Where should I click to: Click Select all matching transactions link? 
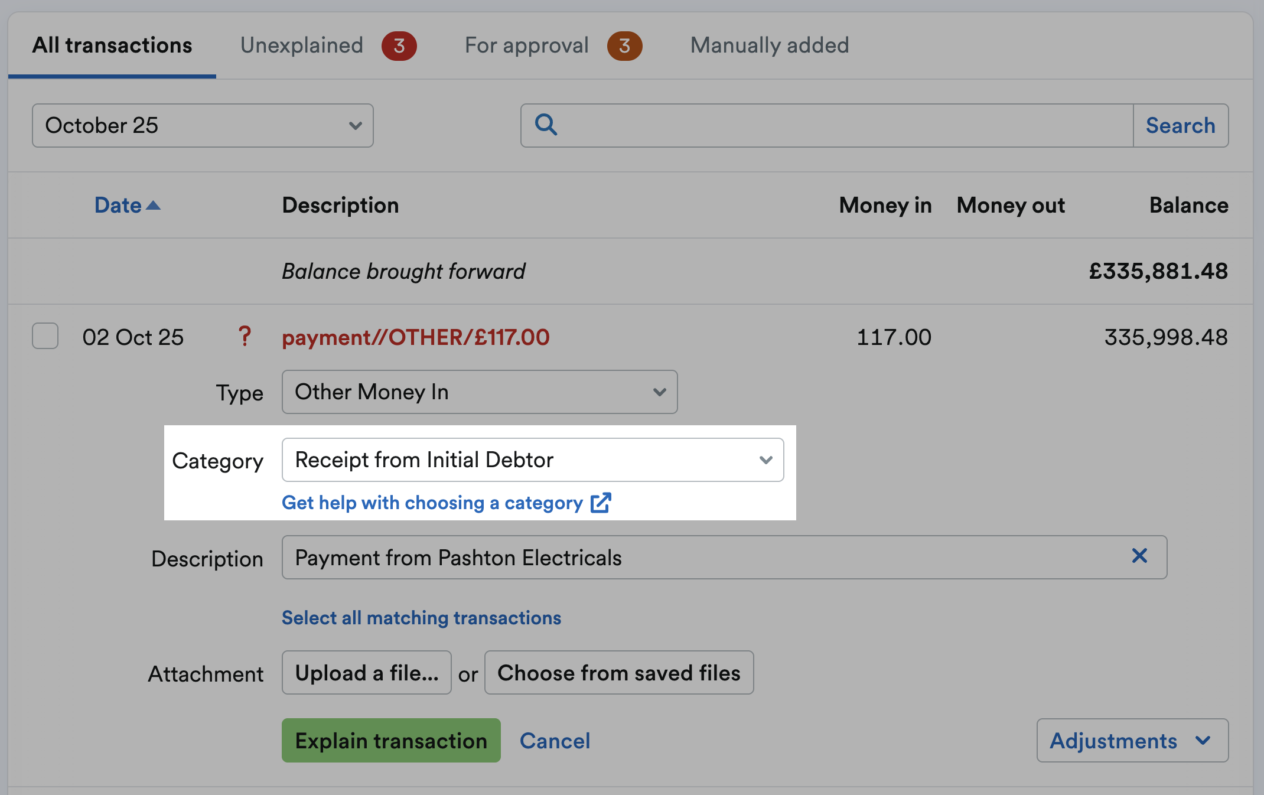(422, 618)
